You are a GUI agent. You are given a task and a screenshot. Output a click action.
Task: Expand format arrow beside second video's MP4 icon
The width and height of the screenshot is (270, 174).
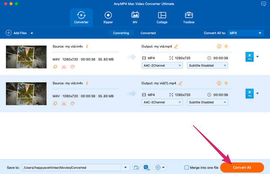(x=257, y=94)
